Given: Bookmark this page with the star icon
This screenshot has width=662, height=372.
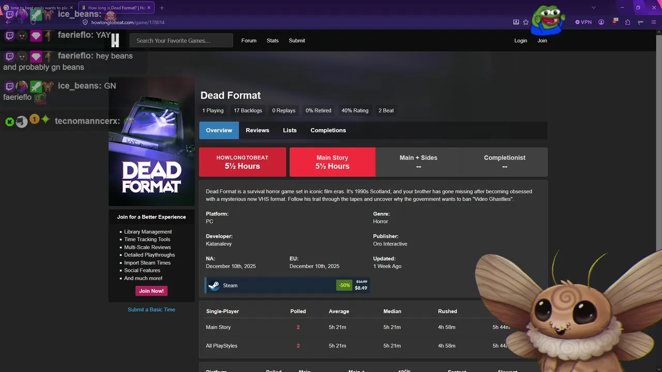Looking at the screenshot, I should click(526, 22).
